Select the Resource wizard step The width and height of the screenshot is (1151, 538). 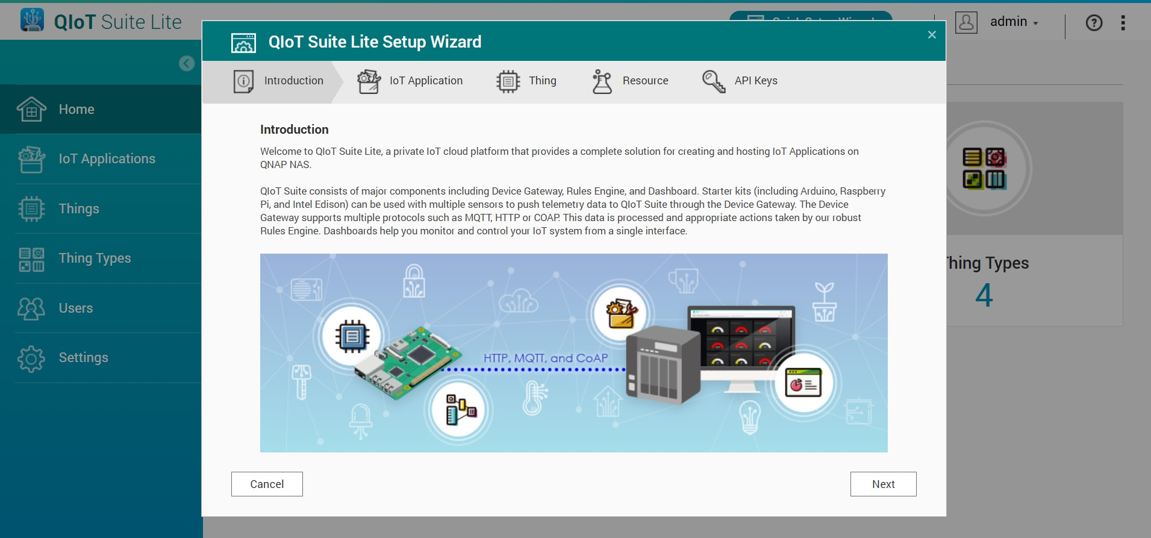click(631, 81)
